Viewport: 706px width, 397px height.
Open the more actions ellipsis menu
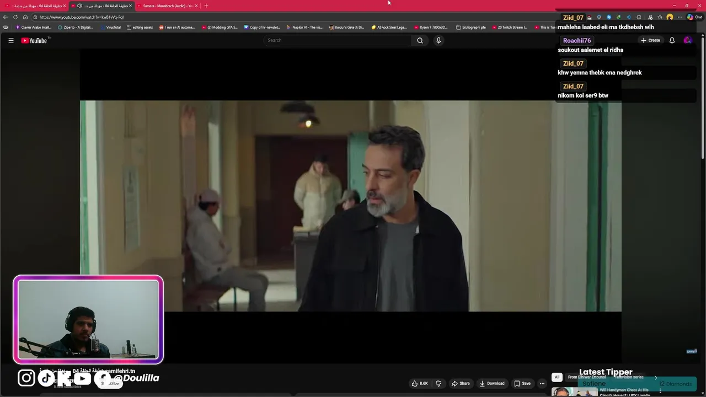coord(542,383)
